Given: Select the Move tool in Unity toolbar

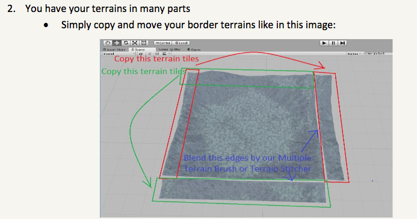Looking at the screenshot, I should click(x=117, y=43).
